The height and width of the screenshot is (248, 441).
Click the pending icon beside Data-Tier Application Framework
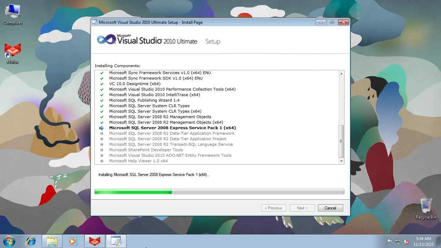[102, 133]
